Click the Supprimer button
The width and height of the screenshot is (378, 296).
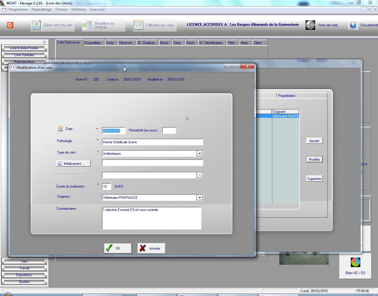click(314, 179)
